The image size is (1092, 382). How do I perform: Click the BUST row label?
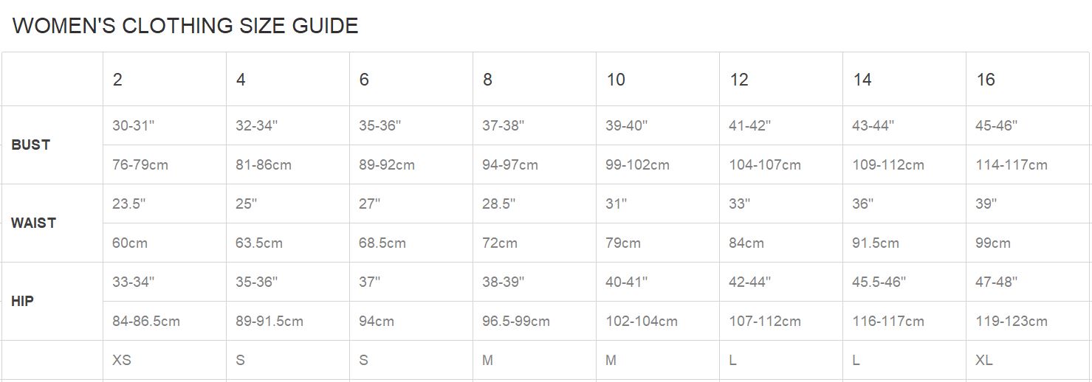click(31, 145)
